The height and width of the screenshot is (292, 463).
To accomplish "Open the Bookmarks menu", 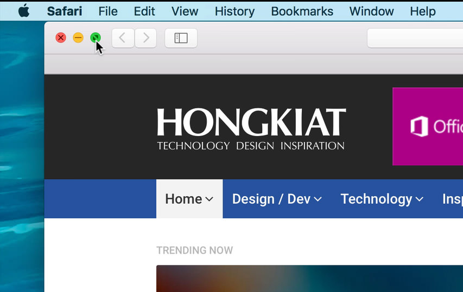I will pyautogui.click(x=302, y=11).
